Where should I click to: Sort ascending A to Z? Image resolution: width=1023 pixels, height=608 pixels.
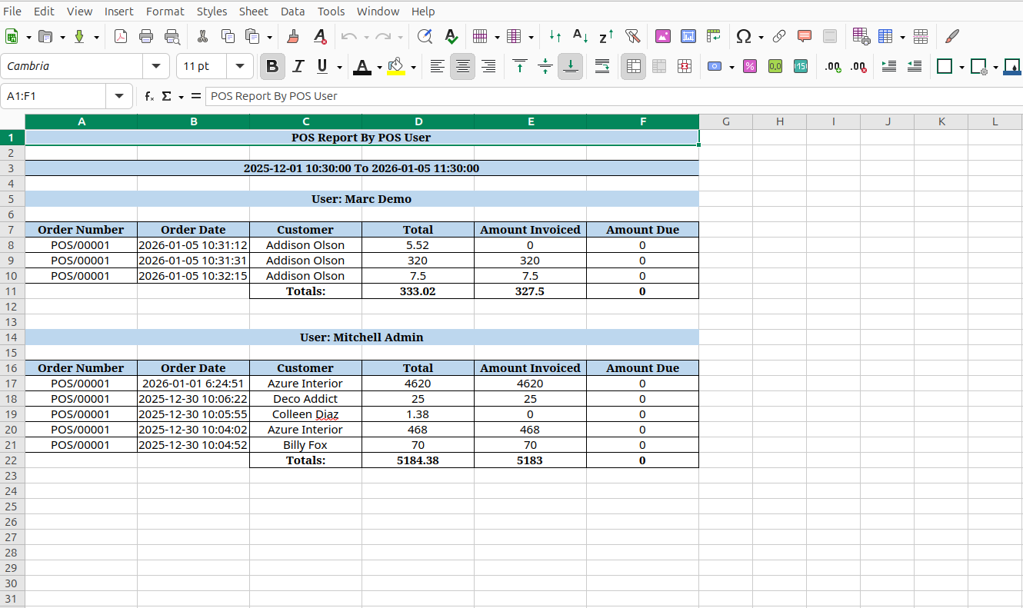click(581, 36)
